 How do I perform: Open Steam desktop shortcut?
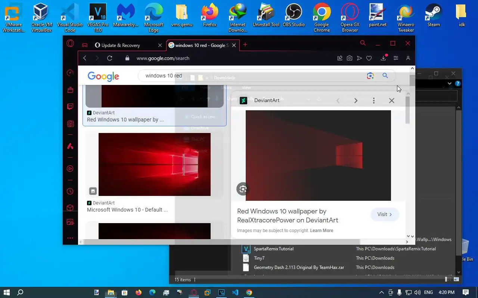[434, 16]
